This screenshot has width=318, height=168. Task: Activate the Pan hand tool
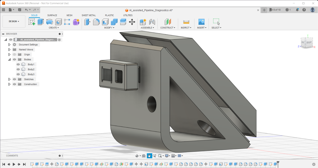[x=149, y=156]
